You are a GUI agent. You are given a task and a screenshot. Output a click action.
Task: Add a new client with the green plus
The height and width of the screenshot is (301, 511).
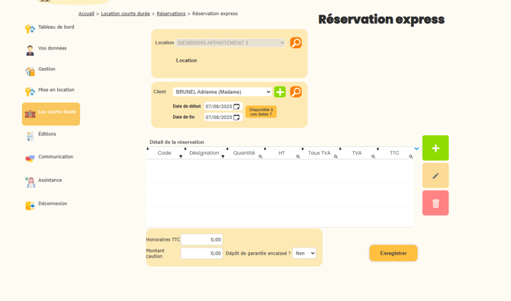(x=280, y=92)
